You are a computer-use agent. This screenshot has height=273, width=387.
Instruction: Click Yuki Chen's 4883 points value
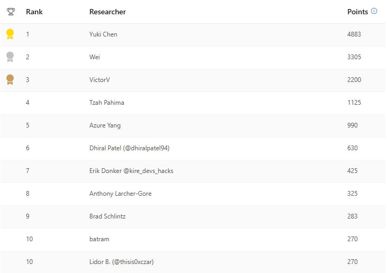tap(354, 34)
